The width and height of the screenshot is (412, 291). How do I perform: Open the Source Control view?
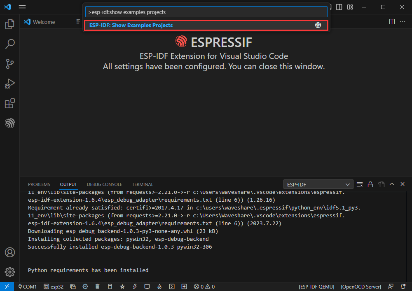pyautogui.click(x=10, y=64)
